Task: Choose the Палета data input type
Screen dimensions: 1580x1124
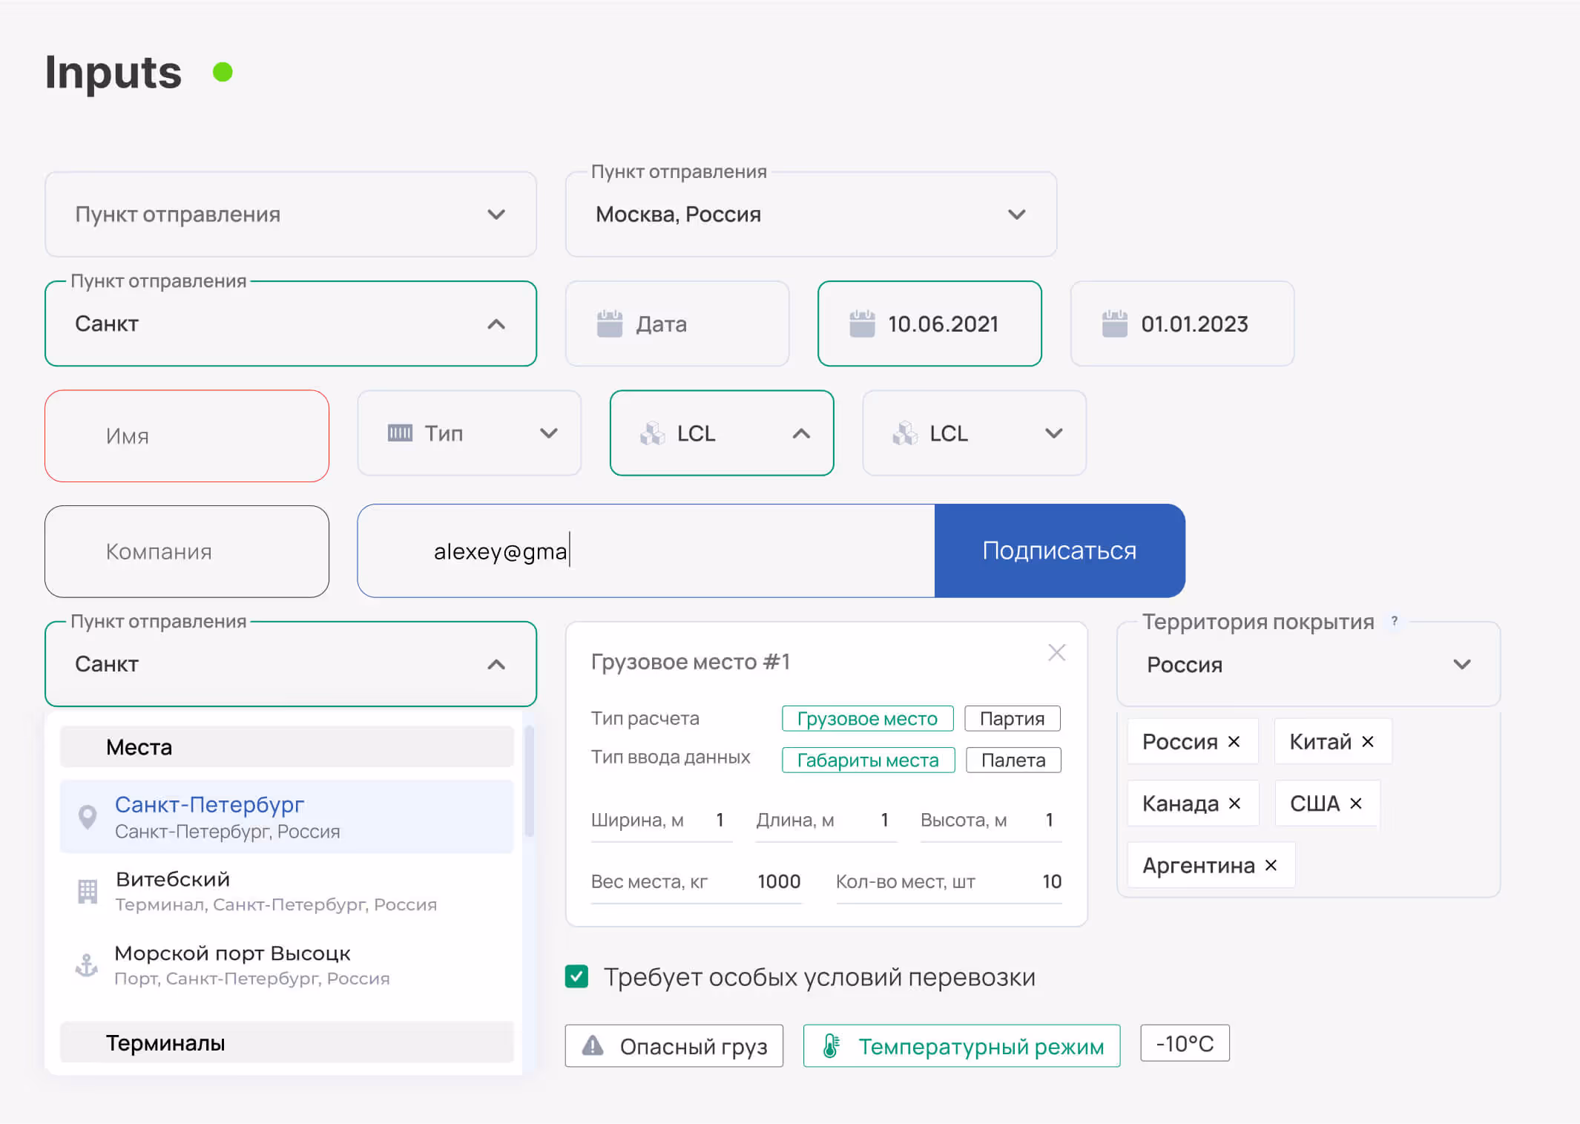Action: click(x=1013, y=760)
